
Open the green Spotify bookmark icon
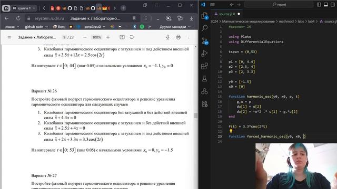142,27
